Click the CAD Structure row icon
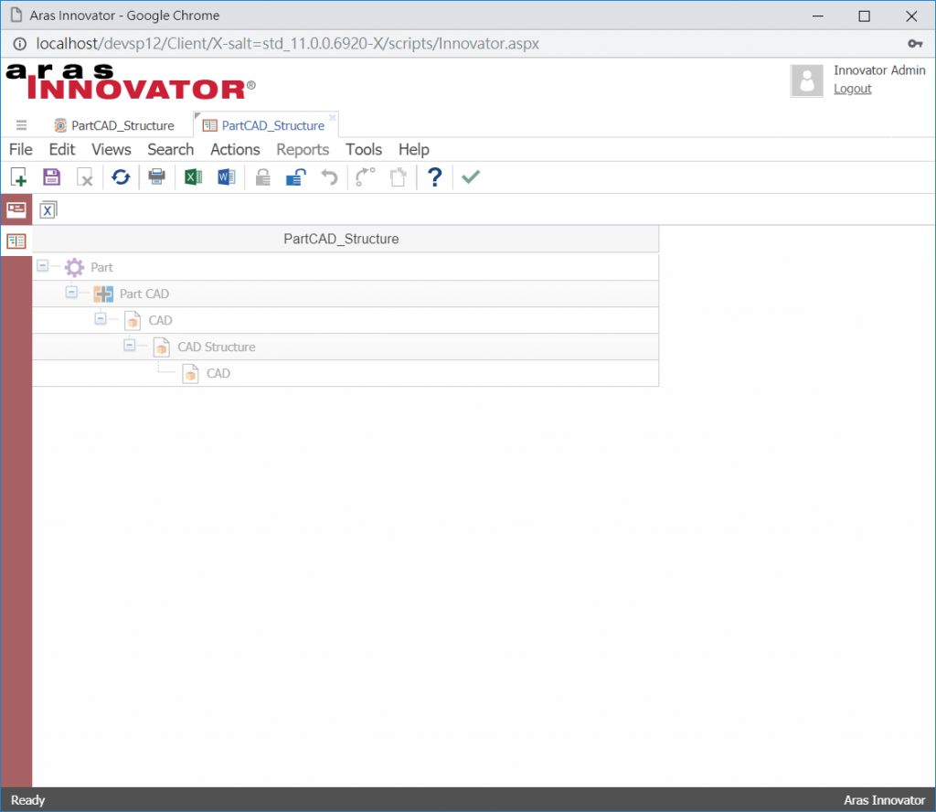Image resolution: width=936 pixels, height=812 pixels. click(161, 347)
